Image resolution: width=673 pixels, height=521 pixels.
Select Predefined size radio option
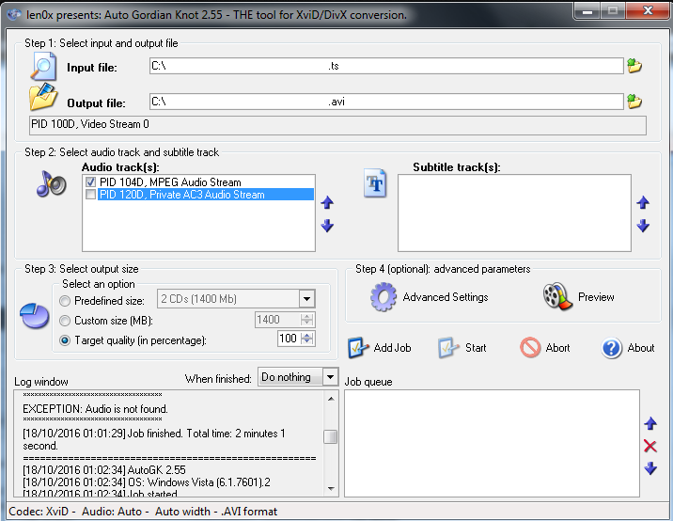(x=65, y=301)
